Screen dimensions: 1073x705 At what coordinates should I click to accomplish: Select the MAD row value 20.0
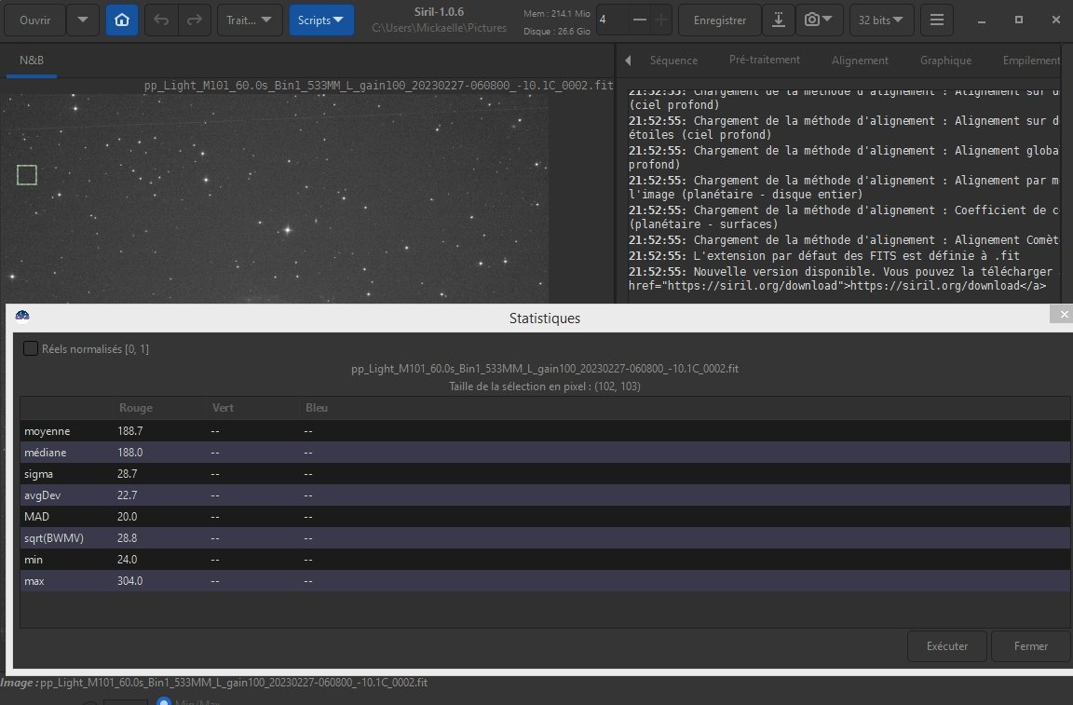[x=128, y=517]
